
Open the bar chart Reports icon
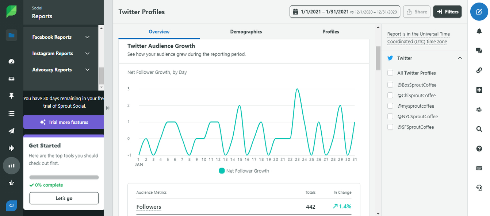pos(11,166)
